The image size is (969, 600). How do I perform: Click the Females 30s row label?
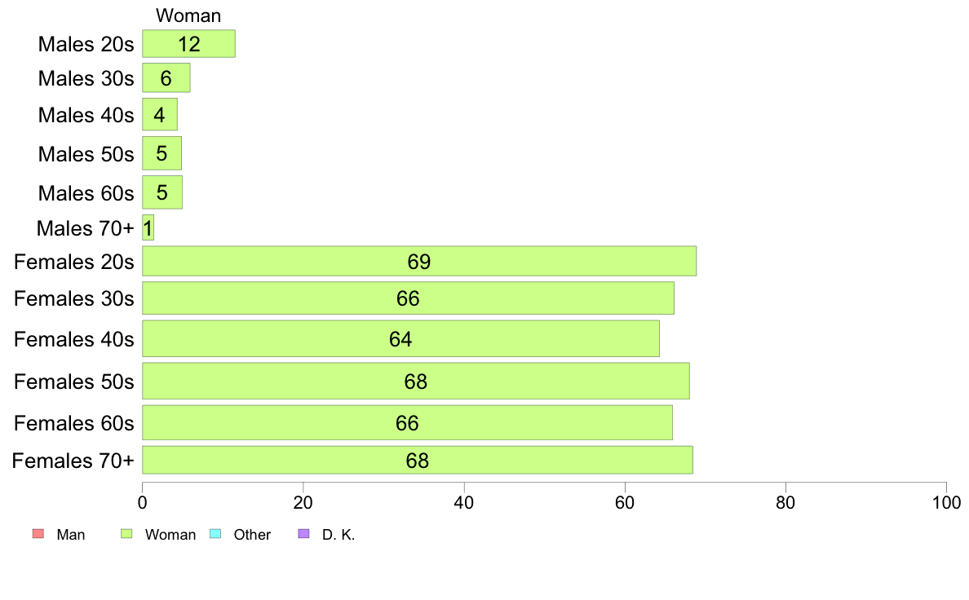73,298
